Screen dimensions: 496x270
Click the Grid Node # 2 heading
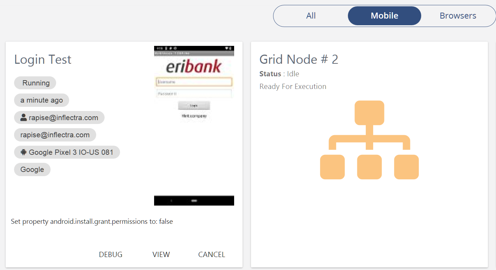(299, 60)
